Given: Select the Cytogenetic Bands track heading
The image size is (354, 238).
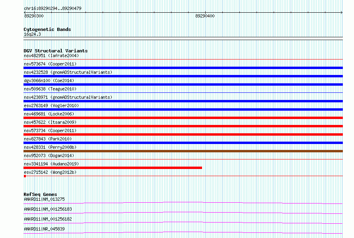Looking at the screenshot, I should [47, 29].
